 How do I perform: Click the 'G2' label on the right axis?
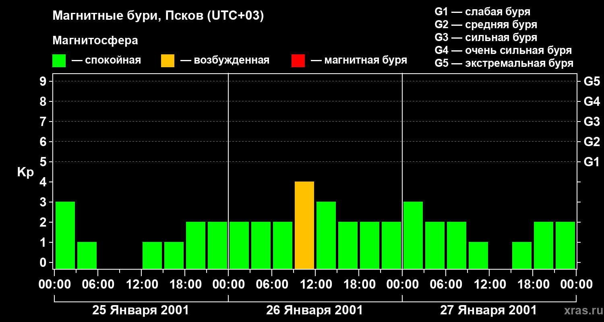pos(592,142)
